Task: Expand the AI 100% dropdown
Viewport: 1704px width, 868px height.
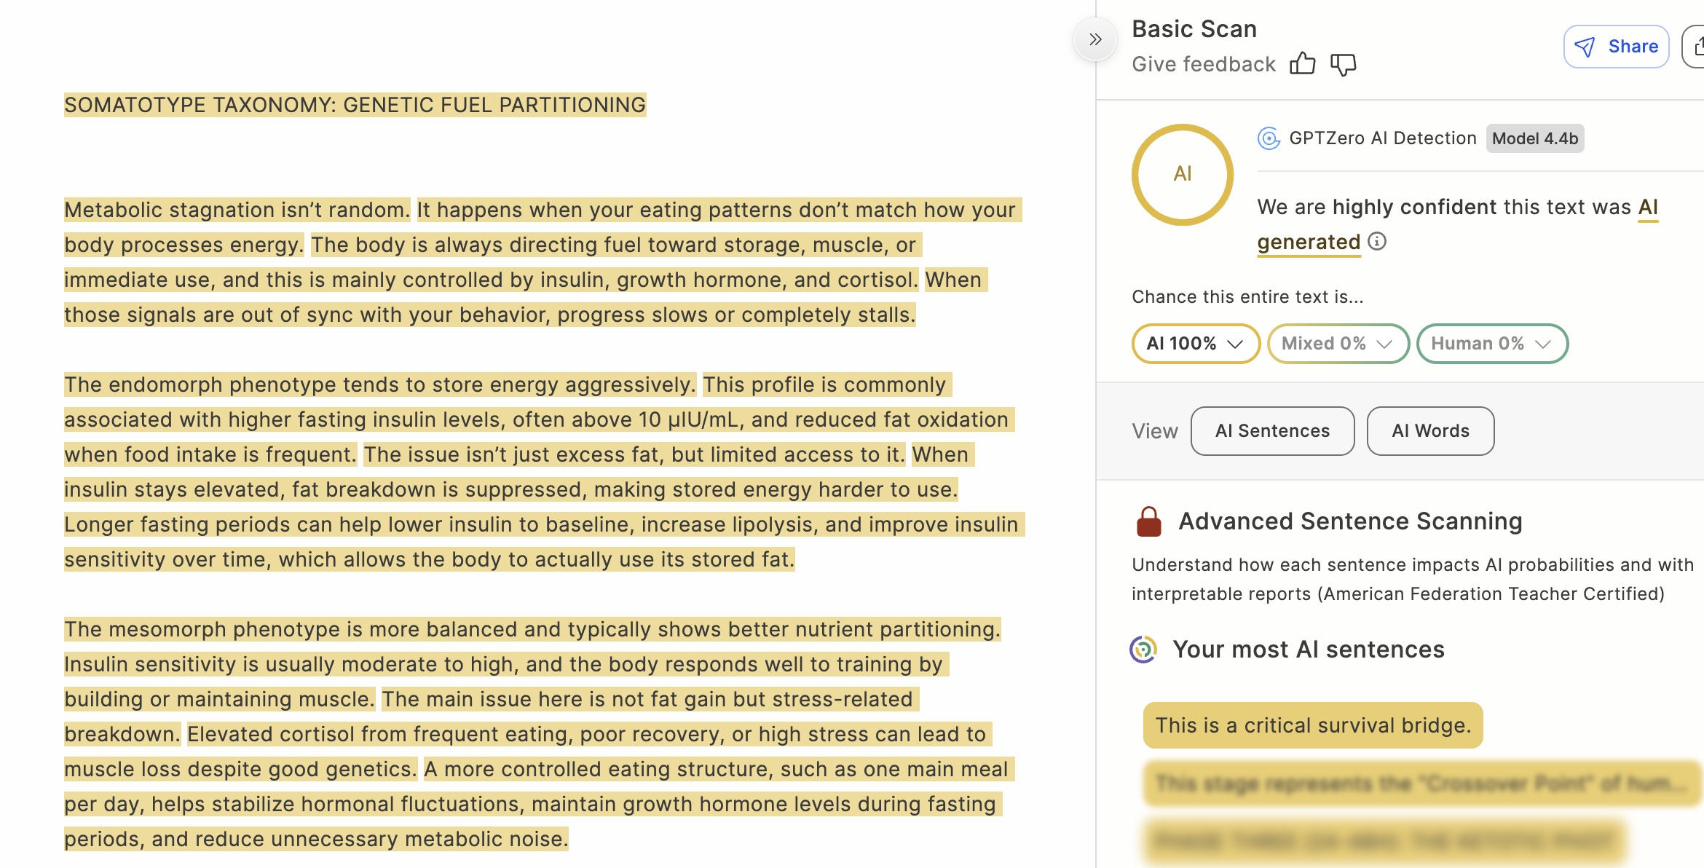Action: 1195,344
